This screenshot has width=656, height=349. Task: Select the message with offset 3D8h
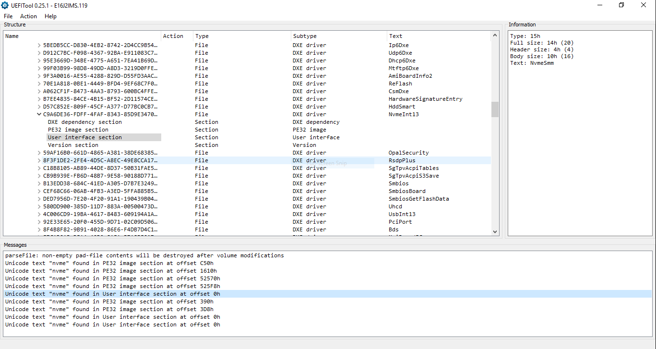click(x=328, y=309)
